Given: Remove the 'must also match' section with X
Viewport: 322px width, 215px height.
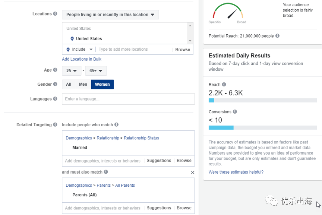Looking at the screenshot, I should (x=192, y=173).
